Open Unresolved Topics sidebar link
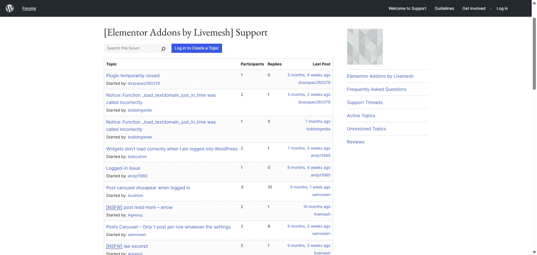 [x=366, y=129]
